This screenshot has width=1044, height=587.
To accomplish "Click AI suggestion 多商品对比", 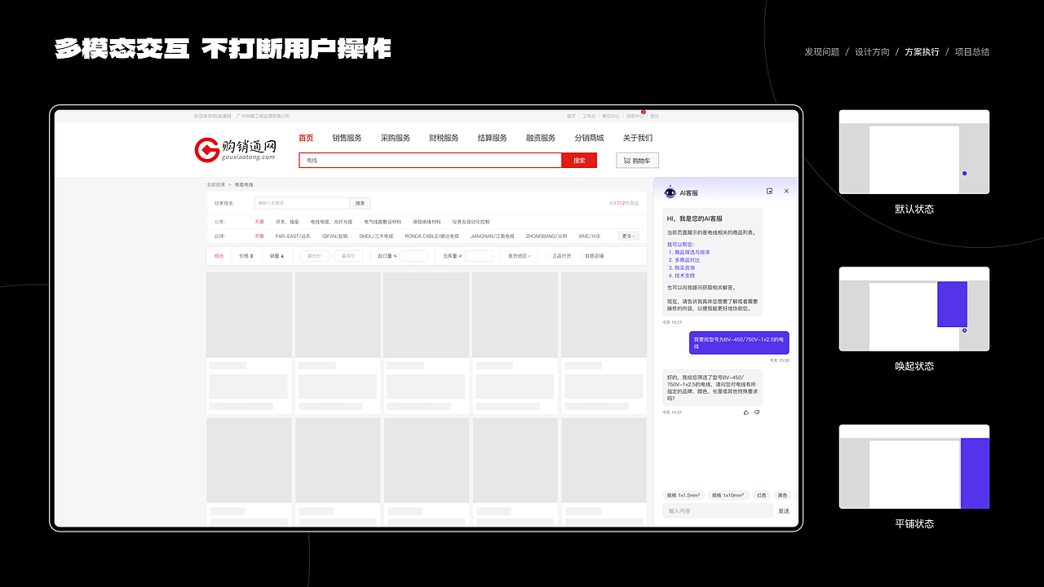I will pyautogui.click(x=686, y=260).
